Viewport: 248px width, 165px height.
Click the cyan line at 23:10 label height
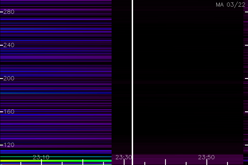point(56,157)
